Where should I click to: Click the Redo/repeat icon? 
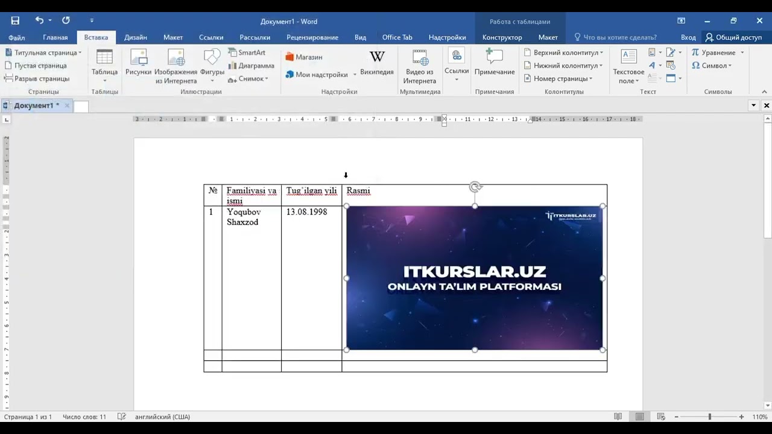(x=66, y=20)
